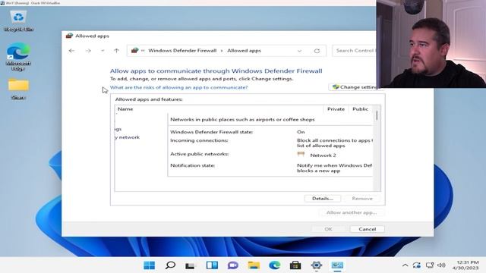Click the Remove button
The height and width of the screenshot is (273, 486).
pos(362,199)
